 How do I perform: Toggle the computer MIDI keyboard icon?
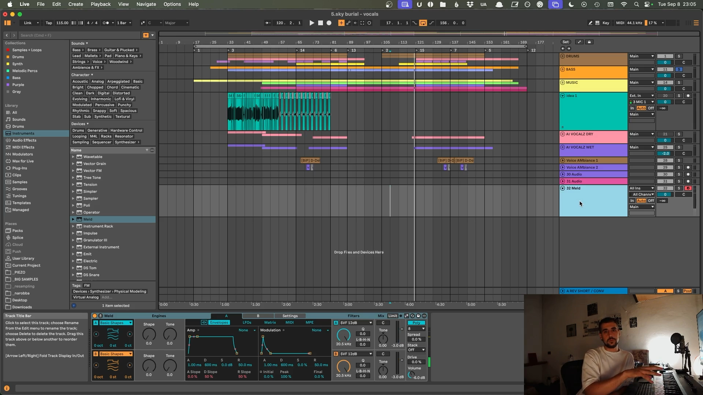pyautogui.click(x=597, y=23)
